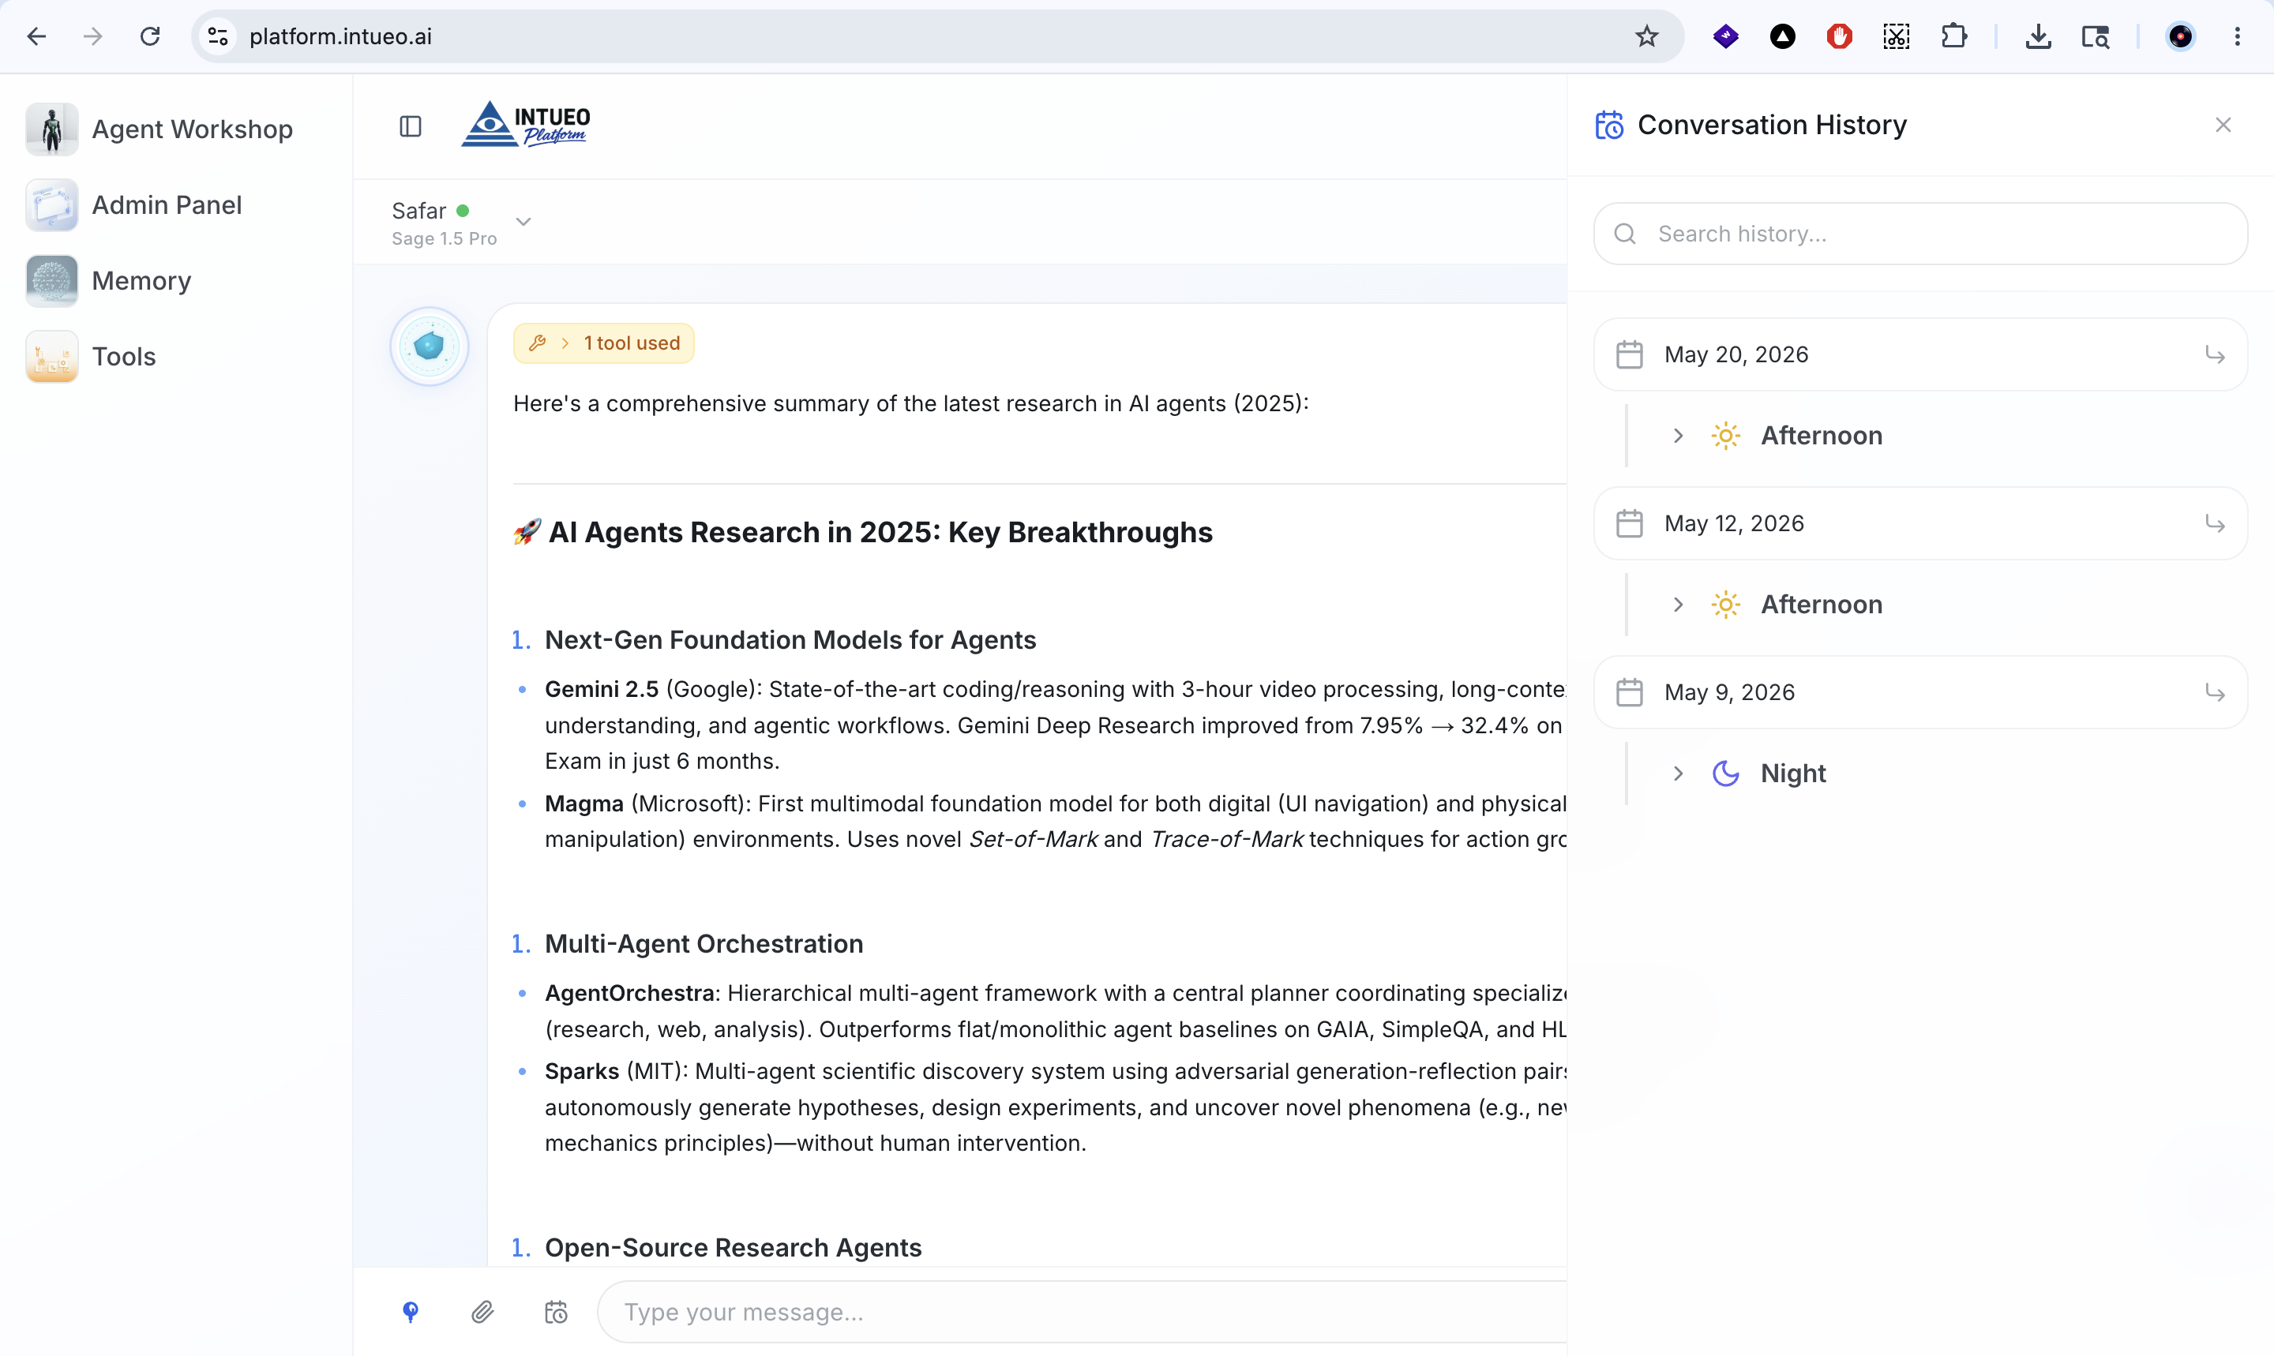Open the dashed-square capture extension
Screen dimensions: 2274x1356
pyautogui.click(x=1897, y=36)
